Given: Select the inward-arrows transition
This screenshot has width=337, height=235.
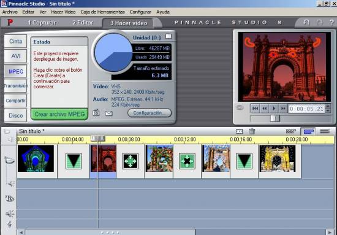Looking at the screenshot, I should (x=187, y=161).
